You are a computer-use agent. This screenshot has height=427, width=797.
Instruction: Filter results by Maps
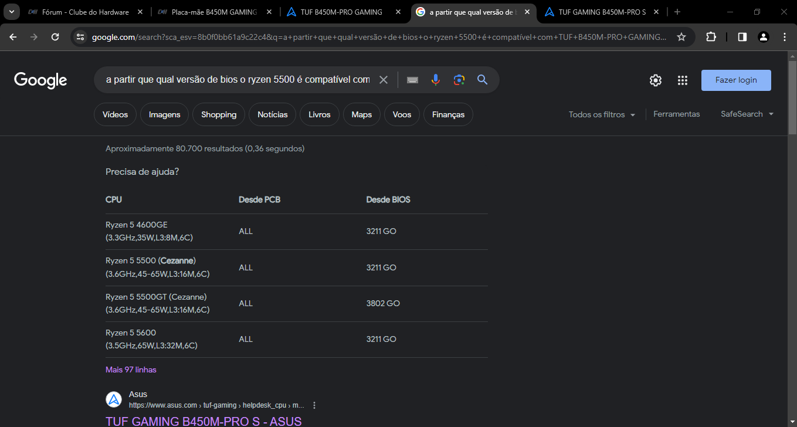(362, 114)
